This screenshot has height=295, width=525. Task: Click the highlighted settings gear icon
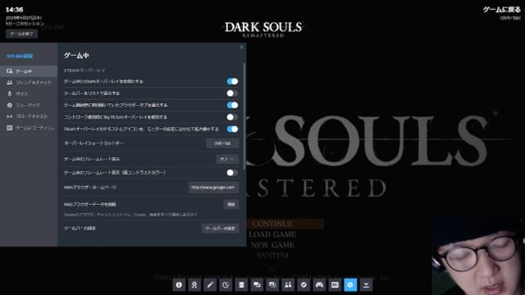350,284
